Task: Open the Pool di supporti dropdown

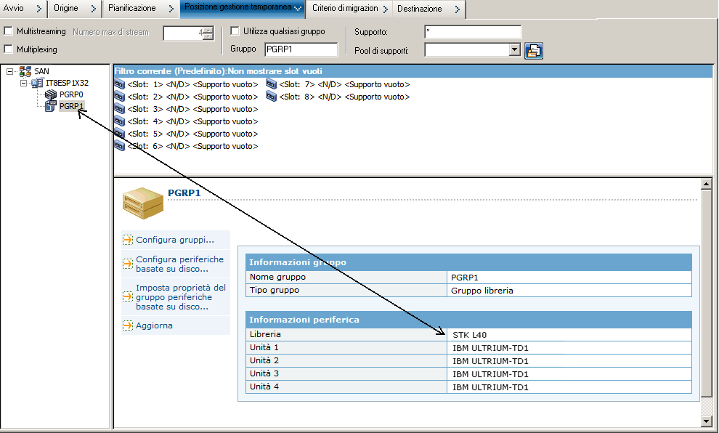Action: point(515,50)
